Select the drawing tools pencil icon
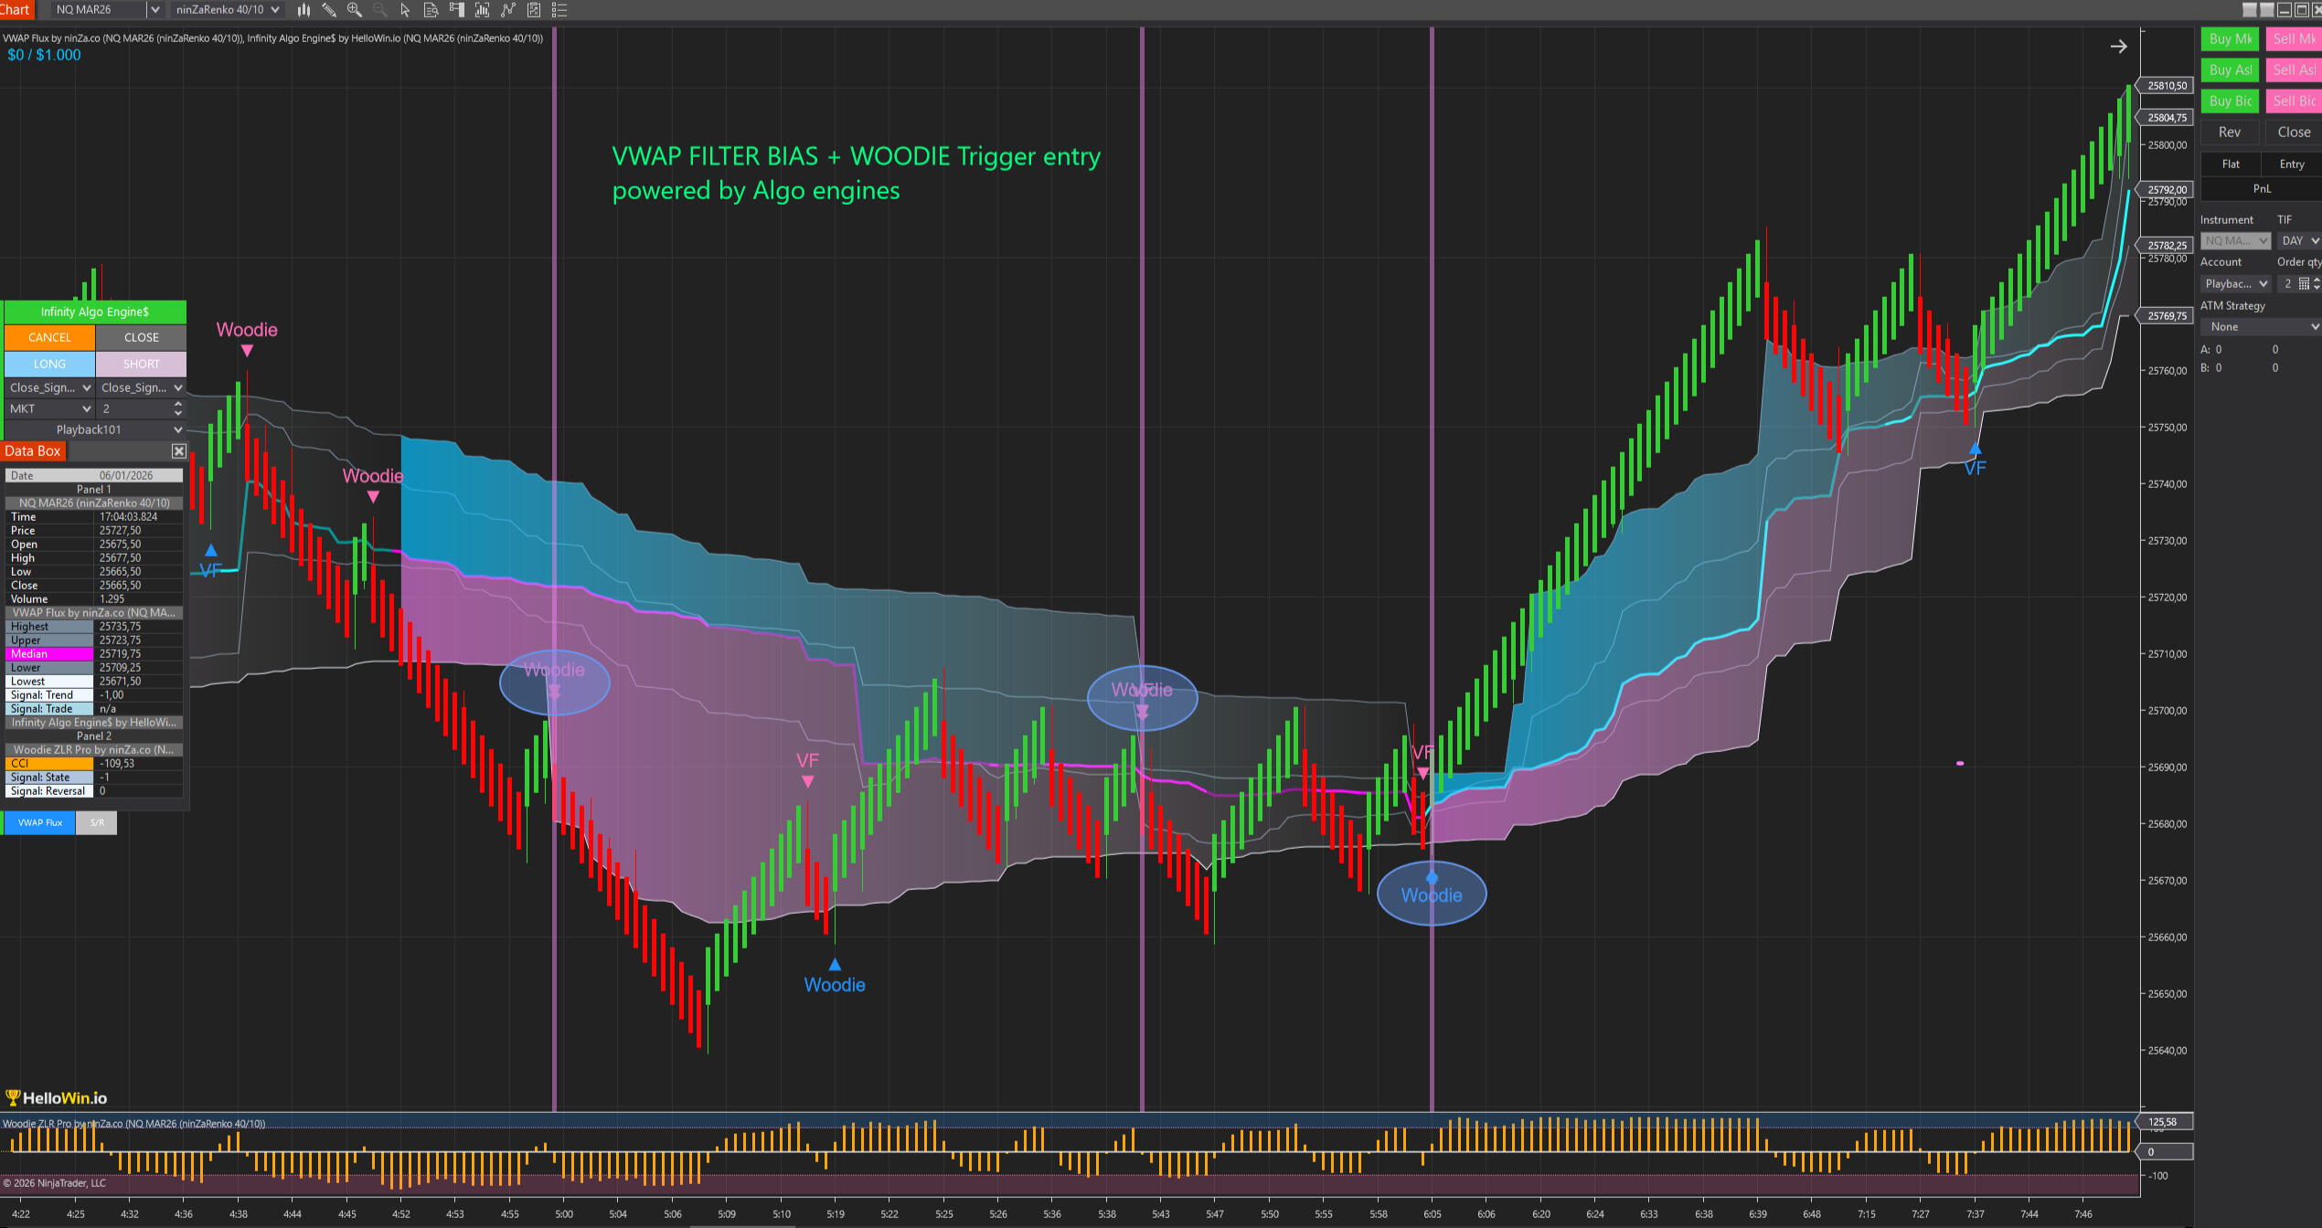2322x1228 pixels. click(329, 10)
